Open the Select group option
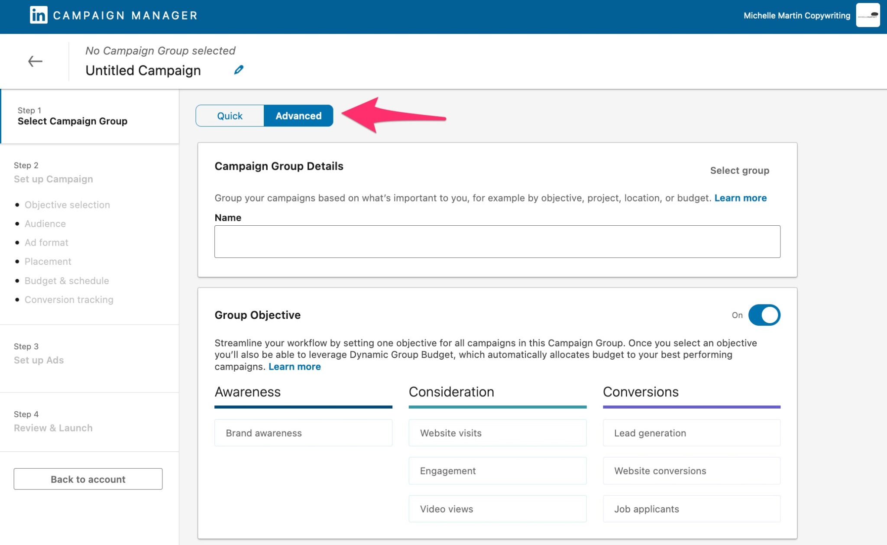Screen dimensions: 887x545 739,170
